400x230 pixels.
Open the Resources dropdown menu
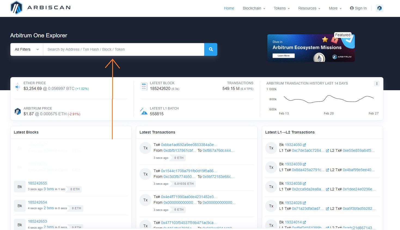click(309, 8)
